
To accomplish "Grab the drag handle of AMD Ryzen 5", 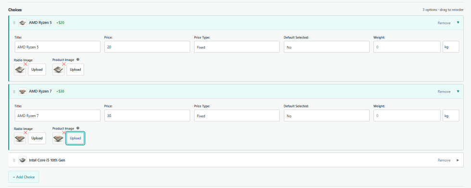I will coord(14,23).
